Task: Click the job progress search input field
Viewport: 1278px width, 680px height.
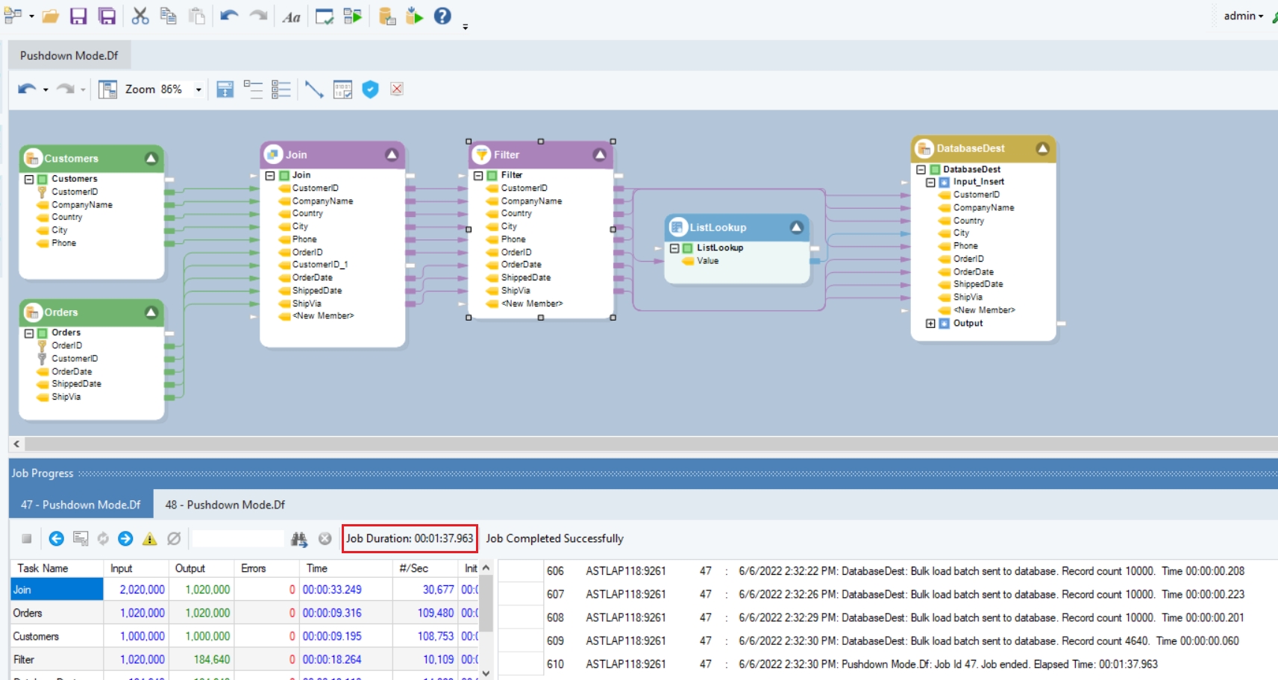Action: [x=238, y=539]
